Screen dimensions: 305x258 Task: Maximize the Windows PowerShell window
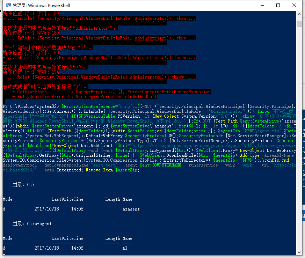(x=278, y=5)
